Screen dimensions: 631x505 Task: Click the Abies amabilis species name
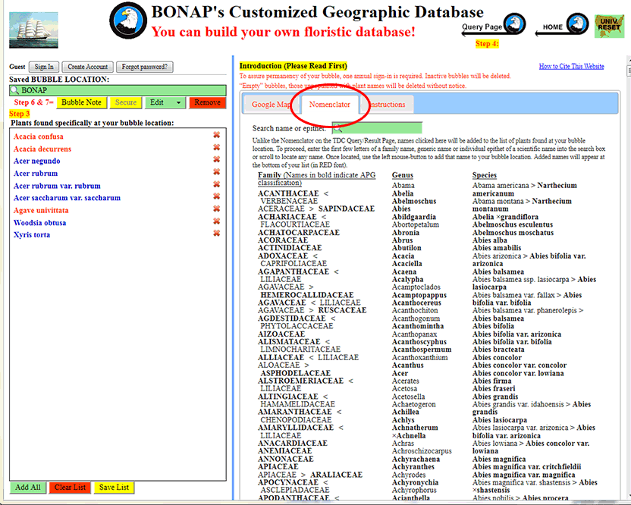coord(497,248)
